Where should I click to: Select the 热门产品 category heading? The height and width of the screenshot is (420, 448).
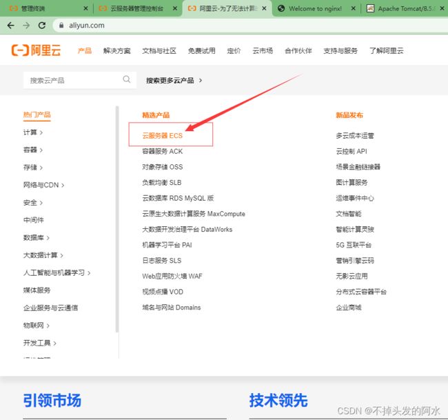(x=37, y=115)
